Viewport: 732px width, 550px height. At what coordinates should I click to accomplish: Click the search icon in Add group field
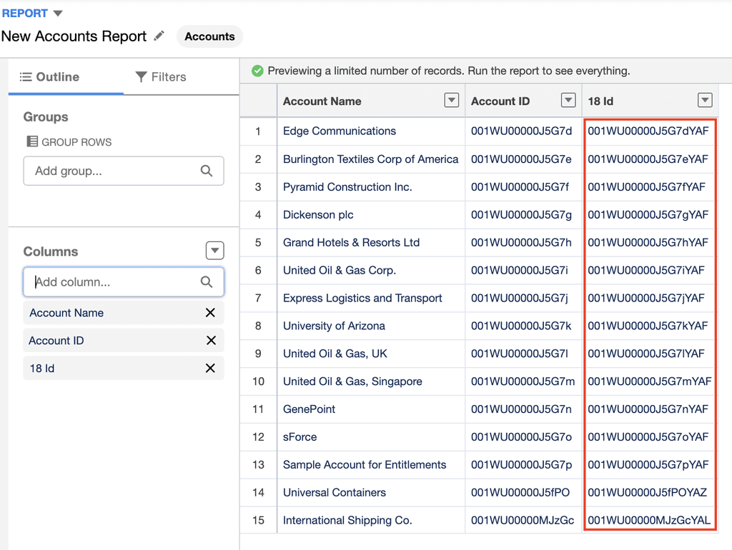(x=207, y=171)
